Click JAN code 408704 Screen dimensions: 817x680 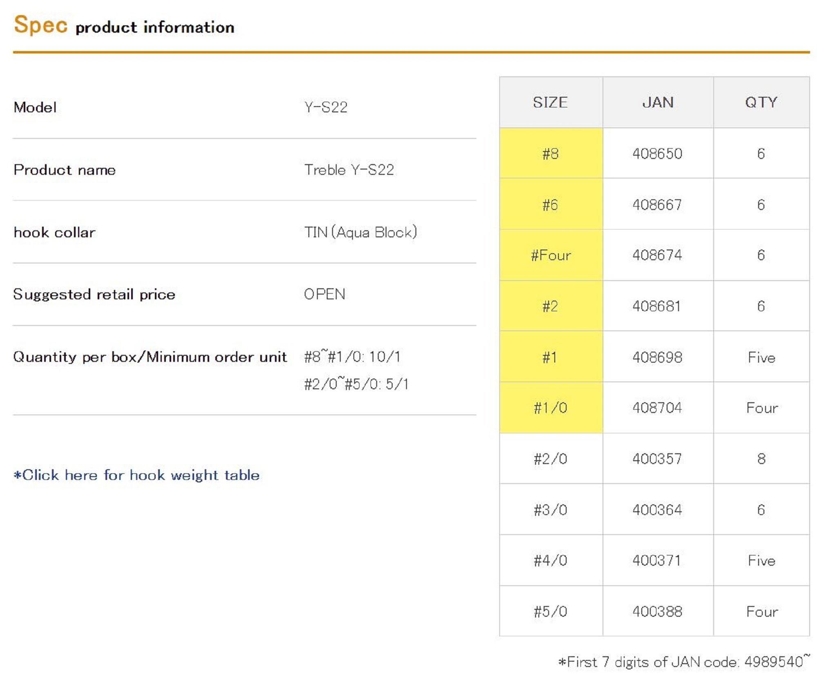[657, 408]
